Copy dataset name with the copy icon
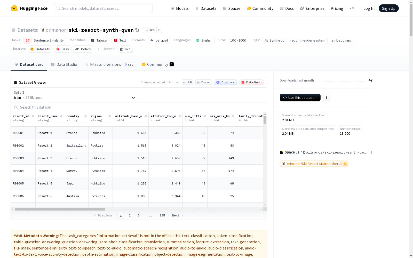 tap(137, 30)
